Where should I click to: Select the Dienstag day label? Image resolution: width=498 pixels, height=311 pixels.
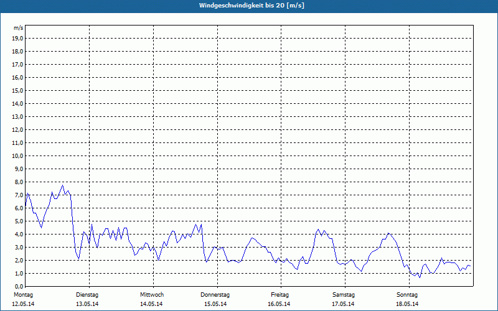pyautogui.click(x=87, y=295)
